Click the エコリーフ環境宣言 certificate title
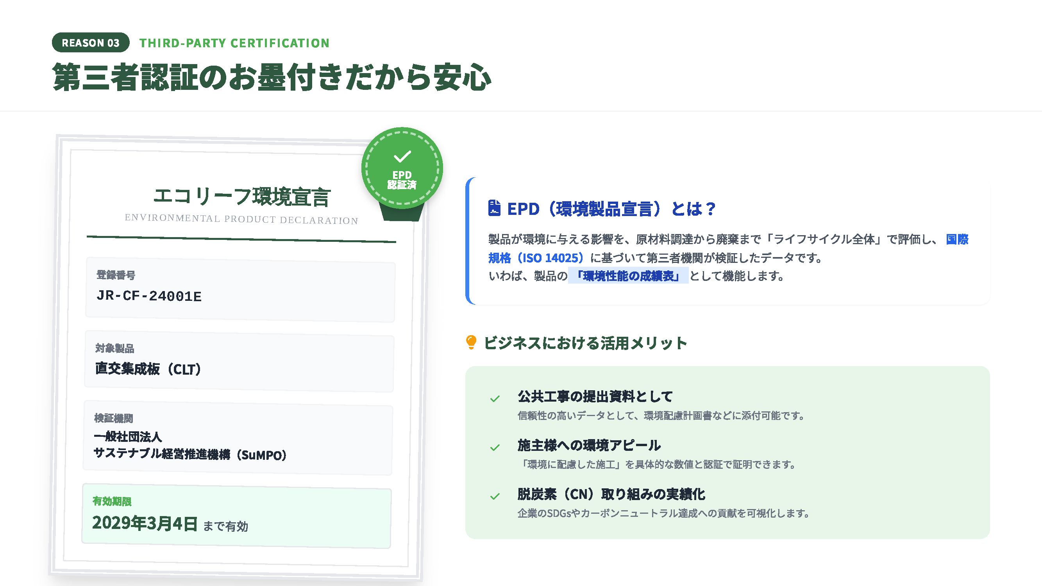Viewport: 1042px width, 586px height. (242, 197)
